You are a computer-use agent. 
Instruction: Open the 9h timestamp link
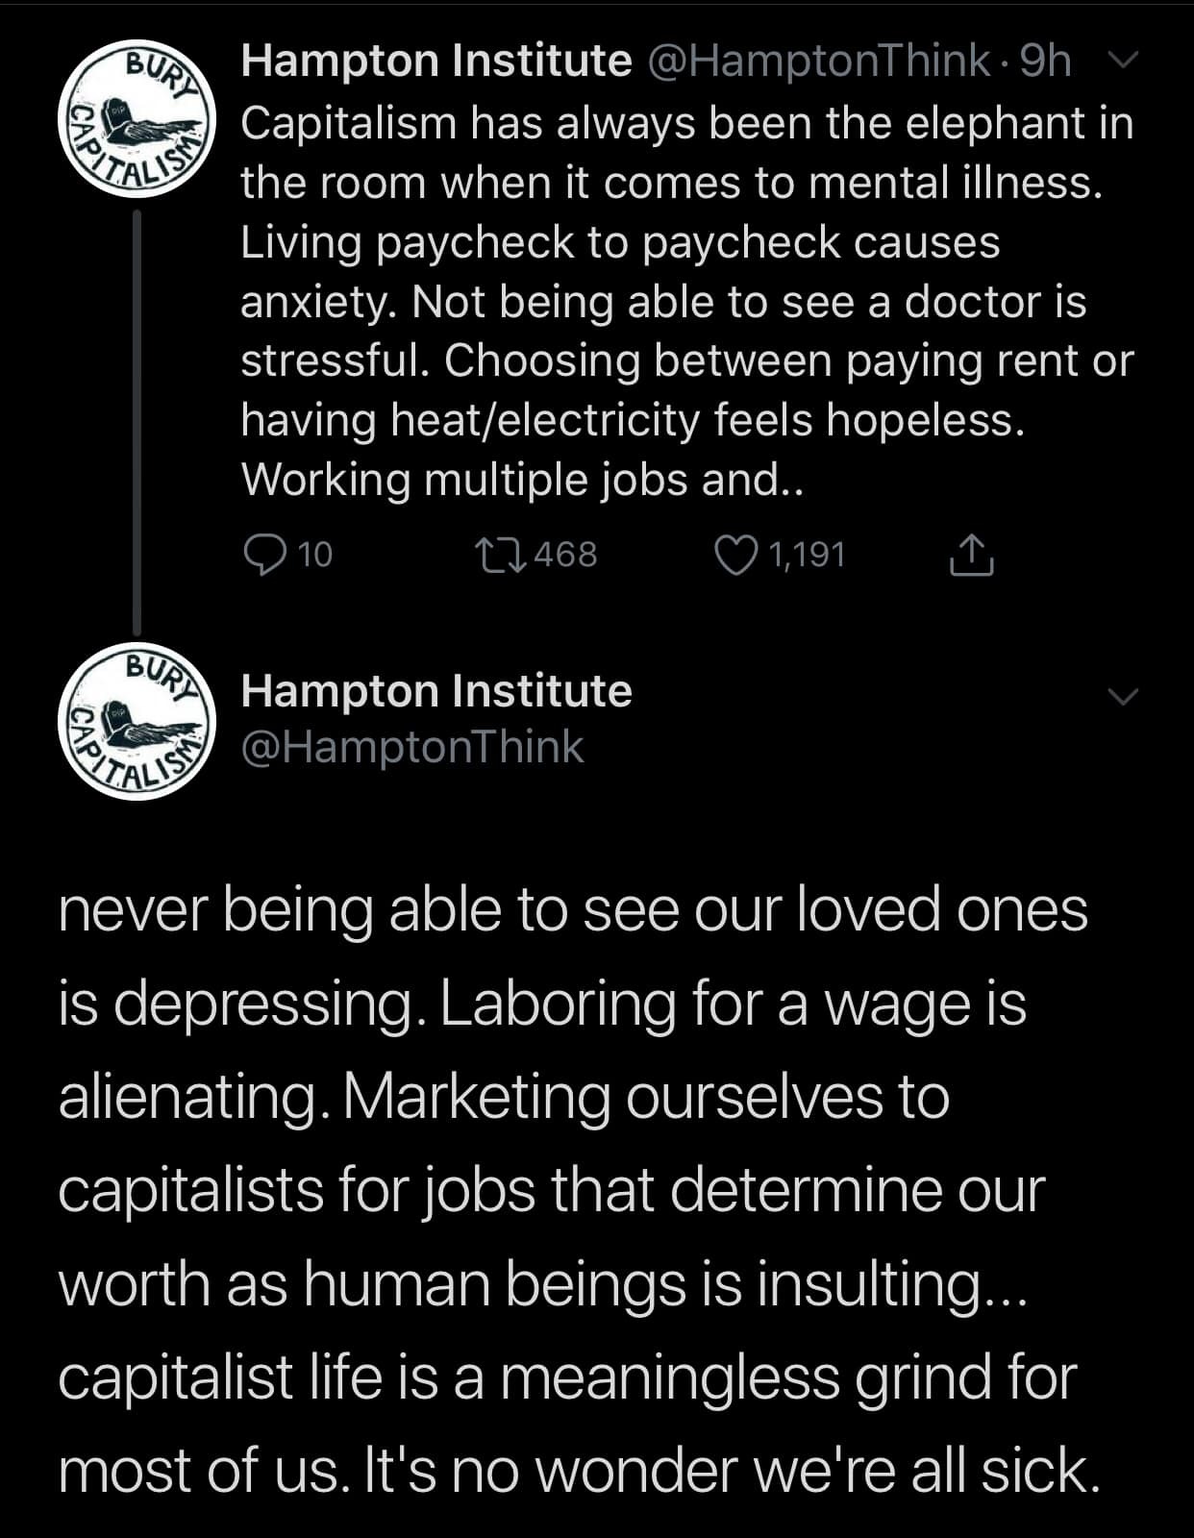(x=1045, y=61)
